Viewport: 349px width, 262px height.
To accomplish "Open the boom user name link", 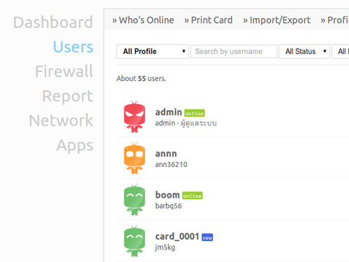I will pos(168,195).
